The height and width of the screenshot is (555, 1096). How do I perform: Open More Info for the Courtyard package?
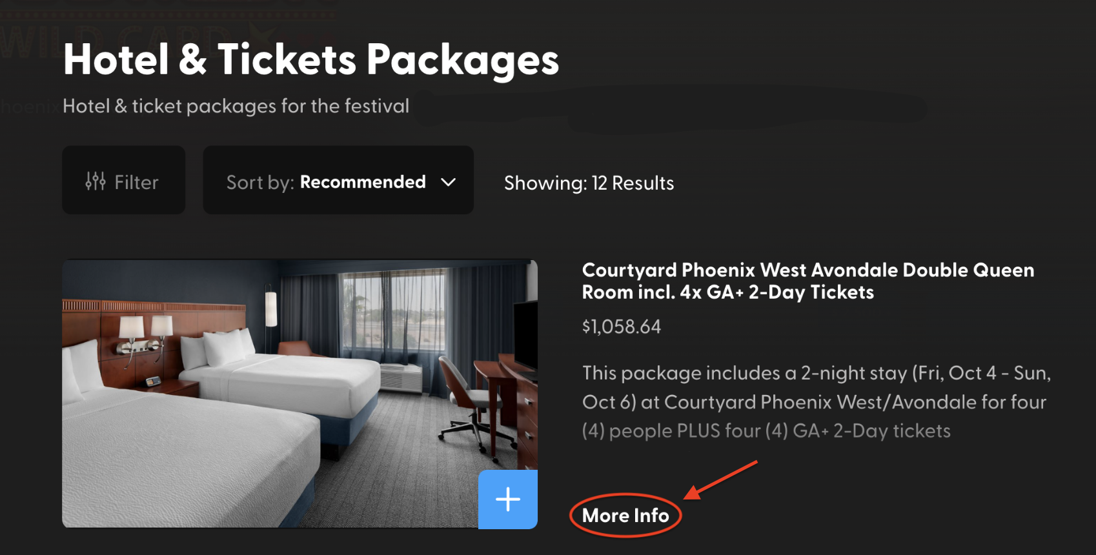pyautogui.click(x=625, y=515)
